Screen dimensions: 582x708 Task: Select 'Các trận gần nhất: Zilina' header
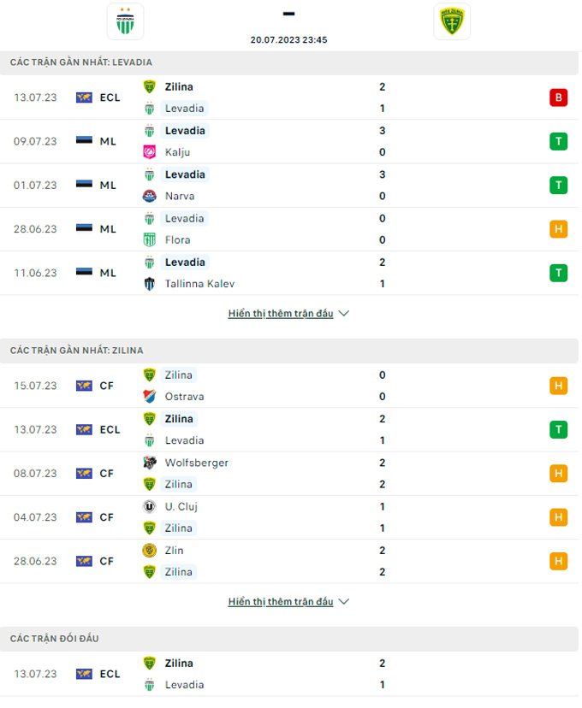[77, 351]
